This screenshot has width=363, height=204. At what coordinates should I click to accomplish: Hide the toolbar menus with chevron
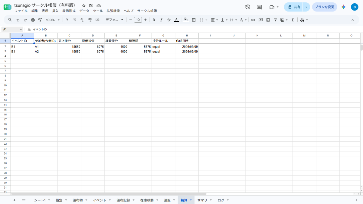(352, 20)
